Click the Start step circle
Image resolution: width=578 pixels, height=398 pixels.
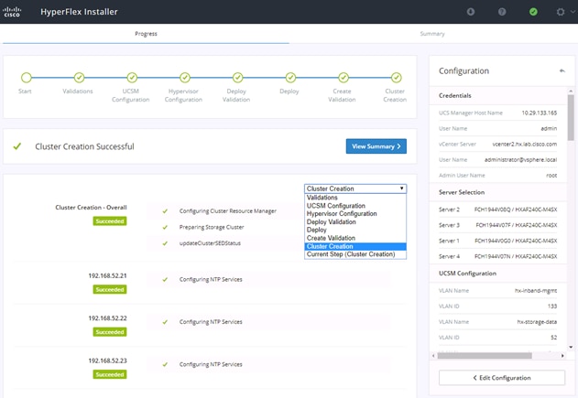(x=27, y=78)
